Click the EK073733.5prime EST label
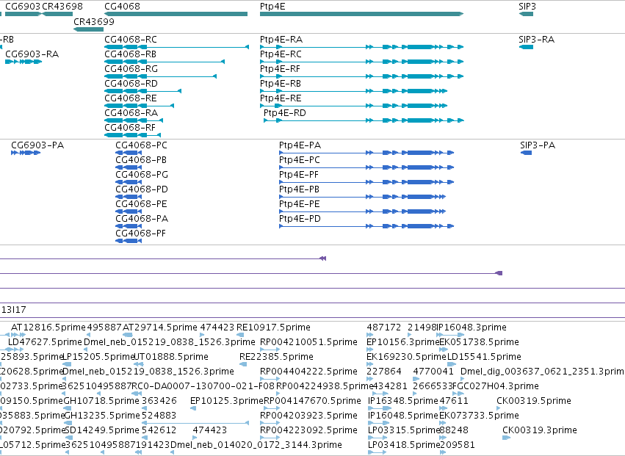 coord(479,416)
